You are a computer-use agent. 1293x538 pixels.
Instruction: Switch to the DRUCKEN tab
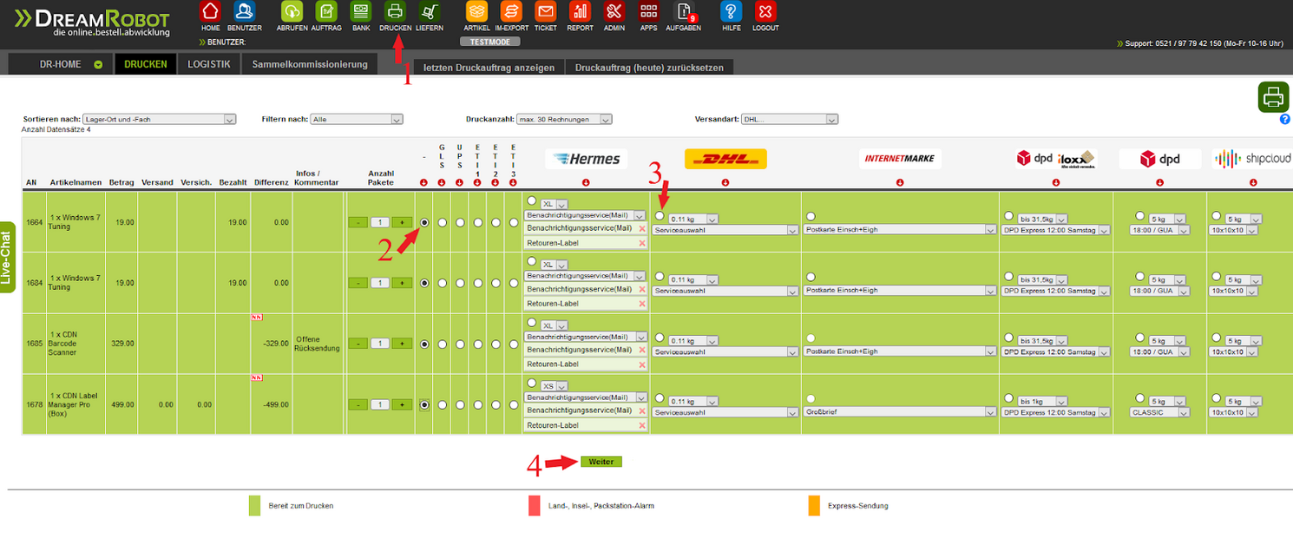point(146,64)
